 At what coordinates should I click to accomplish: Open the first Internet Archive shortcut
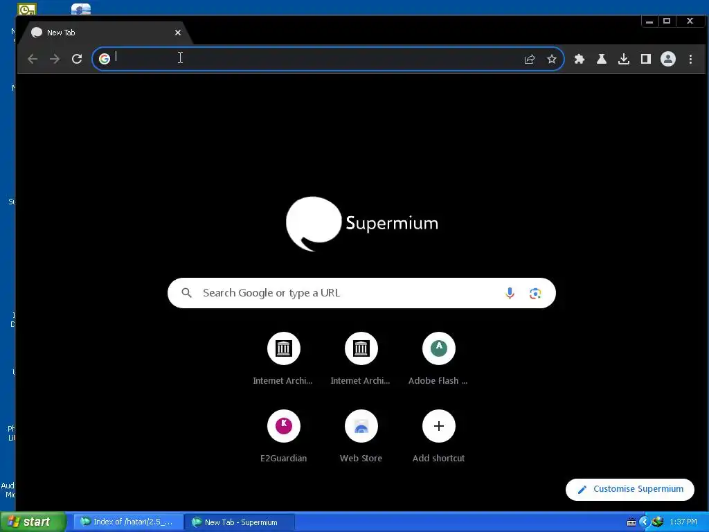pos(283,360)
